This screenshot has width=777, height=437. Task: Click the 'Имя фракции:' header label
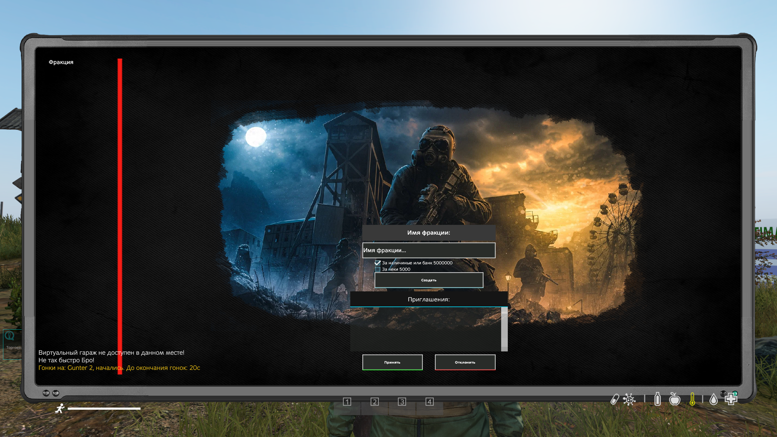click(429, 233)
